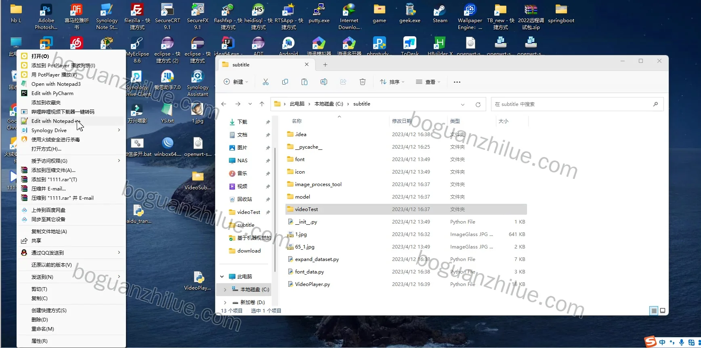Open recent locations chevron beside forward arrow

point(250,104)
